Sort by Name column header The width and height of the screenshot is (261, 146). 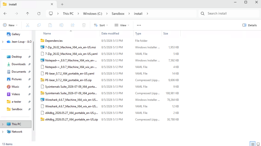[47, 33]
